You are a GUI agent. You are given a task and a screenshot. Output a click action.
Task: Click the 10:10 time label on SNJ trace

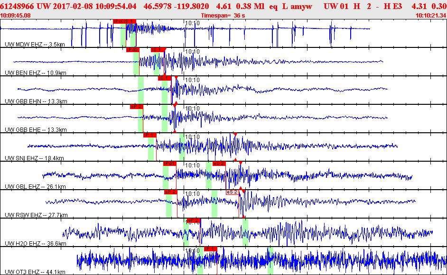(x=193, y=137)
